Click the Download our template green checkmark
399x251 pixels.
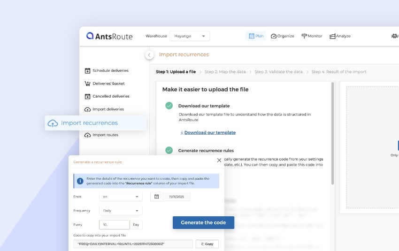tap(169, 106)
